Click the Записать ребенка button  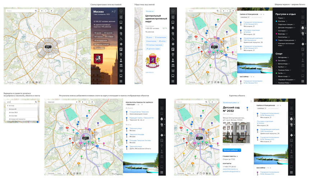[x=232, y=150]
